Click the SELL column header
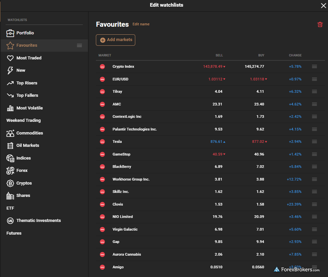The height and width of the screenshot is (277, 328). pyautogui.click(x=219, y=55)
